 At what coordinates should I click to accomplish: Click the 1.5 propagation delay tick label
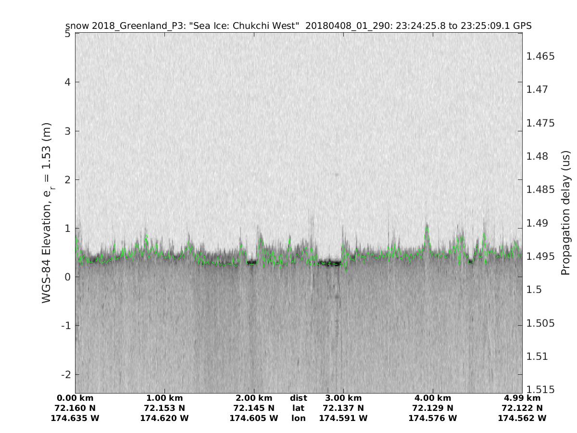534,290
